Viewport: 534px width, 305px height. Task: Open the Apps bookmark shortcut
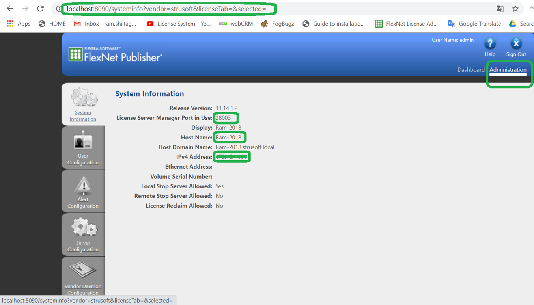tap(18, 24)
